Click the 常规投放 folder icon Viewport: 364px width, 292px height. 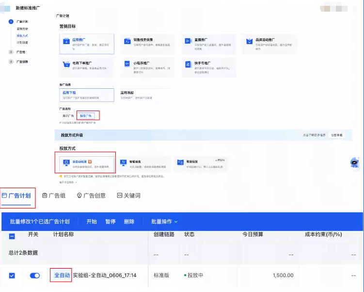180,162
